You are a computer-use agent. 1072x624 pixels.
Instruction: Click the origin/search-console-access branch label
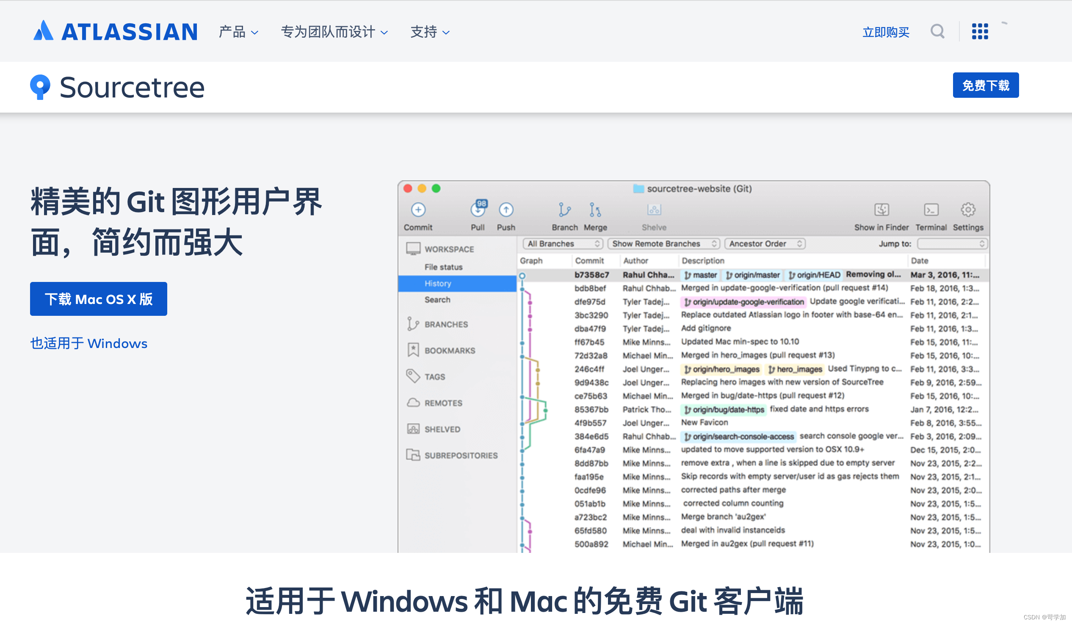738,436
